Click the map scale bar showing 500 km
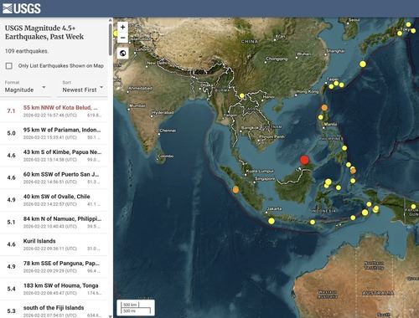Image resolution: width=419 pixels, height=318 pixels. [x=136, y=308]
